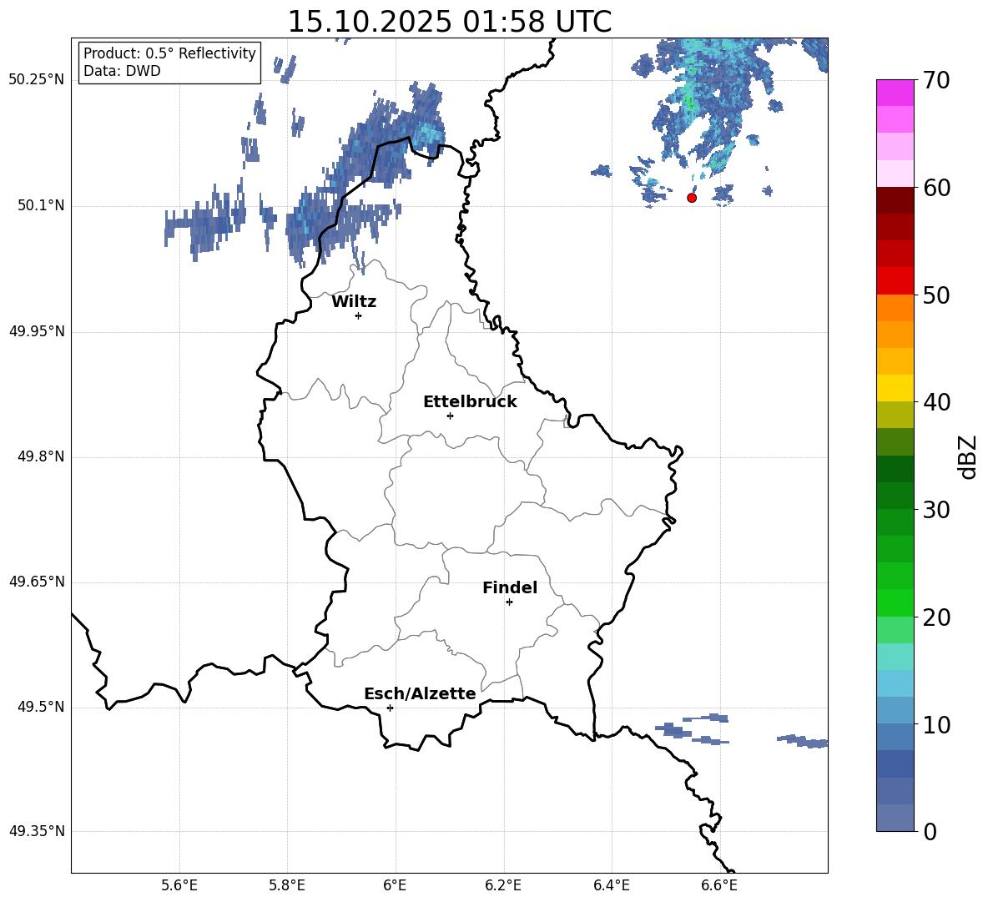Click the 40 dBZ colorbar tick label

pos(936,402)
